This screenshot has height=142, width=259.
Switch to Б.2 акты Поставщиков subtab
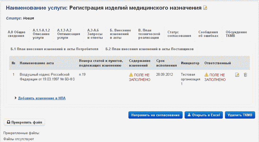[149, 49]
